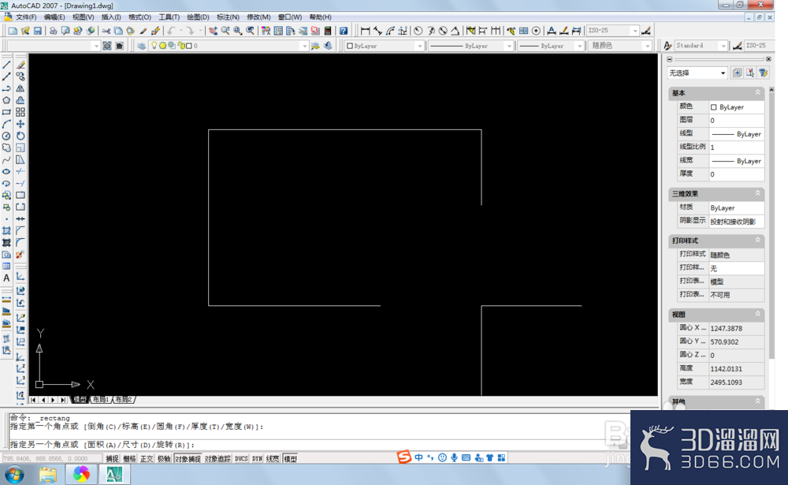Toggle the DYN dynamic input

pyautogui.click(x=257, y=459)
